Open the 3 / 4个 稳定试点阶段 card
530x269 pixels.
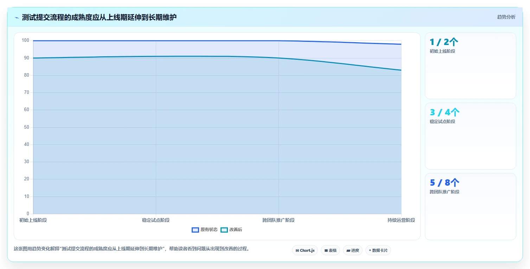coord(471,136)
